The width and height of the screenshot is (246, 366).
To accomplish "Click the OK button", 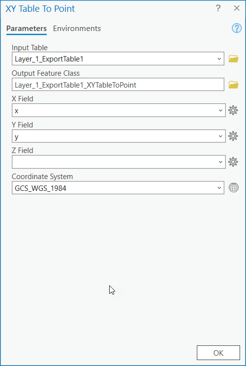I will coord(218,353).
